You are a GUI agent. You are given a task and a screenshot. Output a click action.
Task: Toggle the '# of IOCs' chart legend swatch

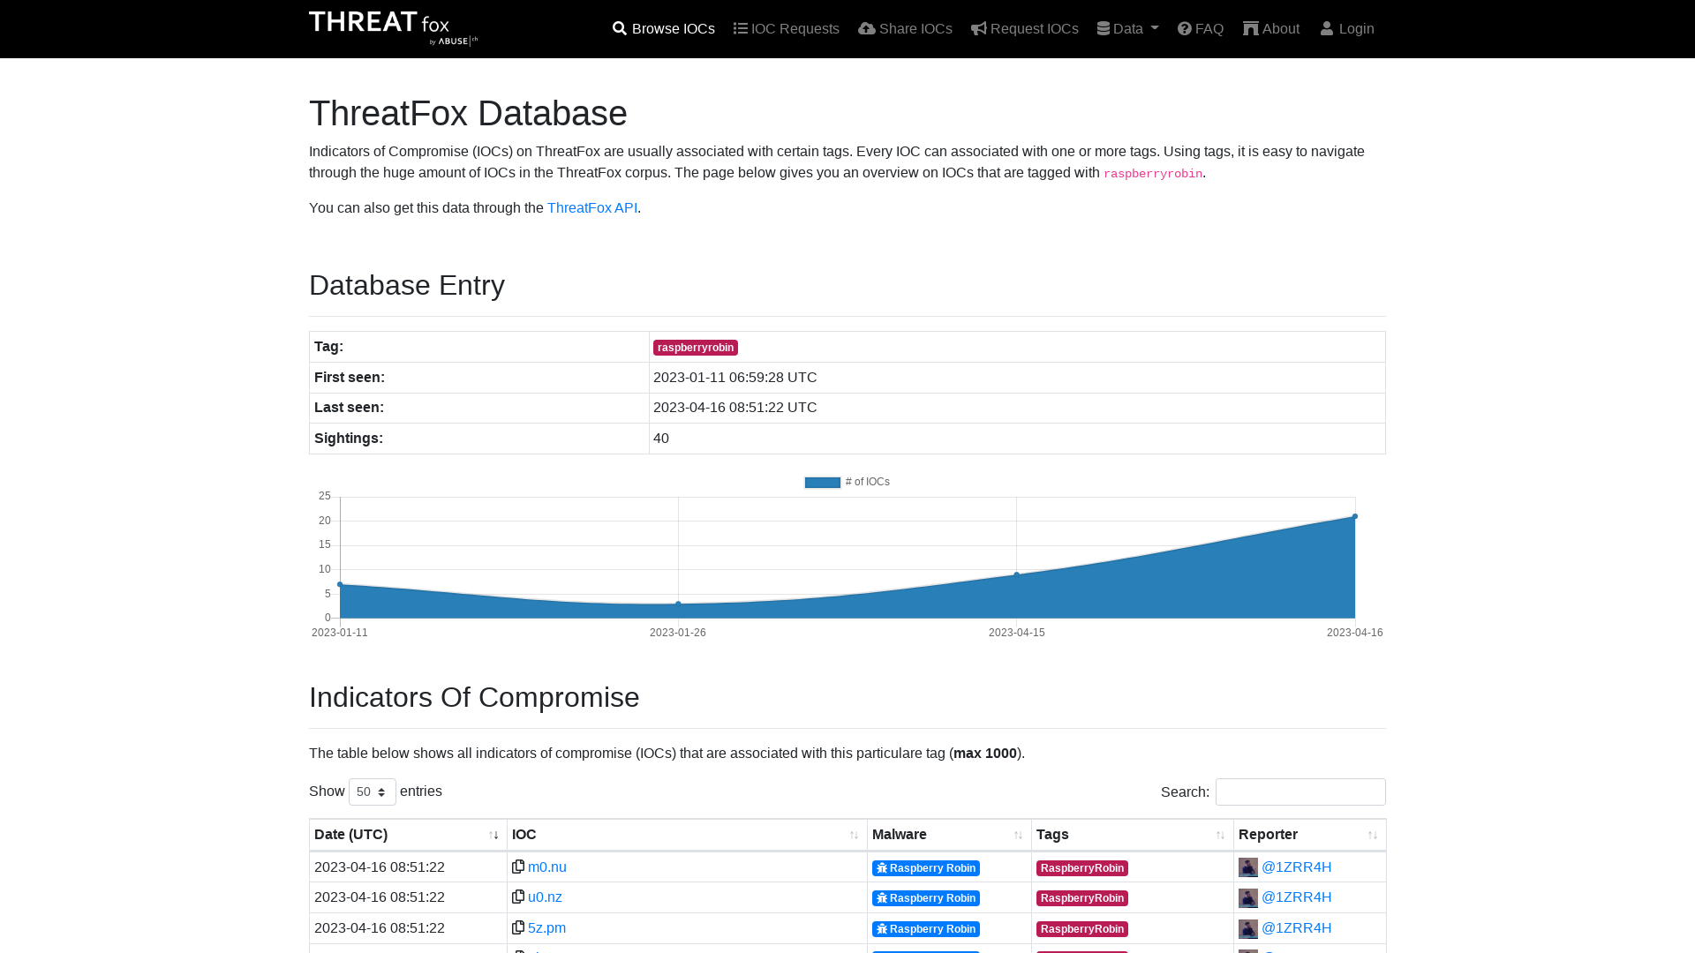[823, 483]
